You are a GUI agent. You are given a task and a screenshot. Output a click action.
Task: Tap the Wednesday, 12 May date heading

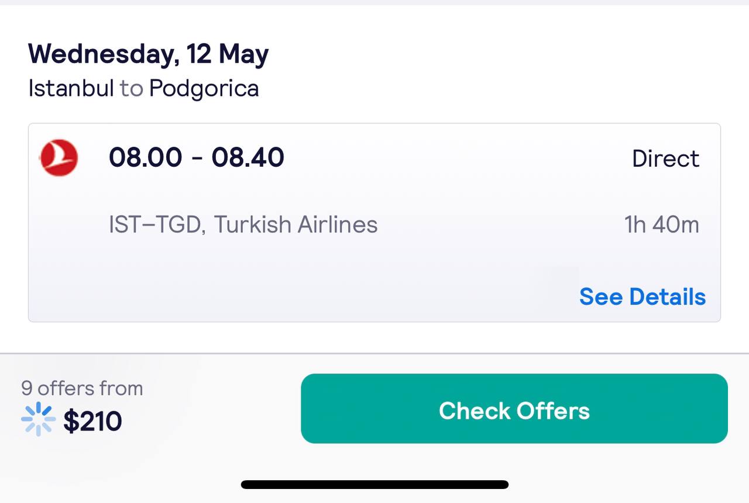(x=149, y=54)
